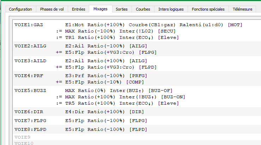
Task: Open the Courbes tab
Action: coord(143,9)
